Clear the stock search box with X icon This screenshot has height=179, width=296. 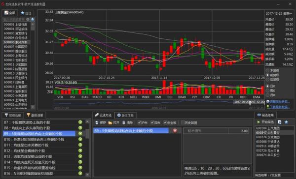(28, 19)
